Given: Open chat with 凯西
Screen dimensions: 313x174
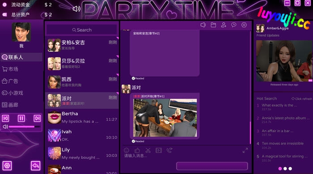Looking at the screenshot, I should [x=82, y=82].
